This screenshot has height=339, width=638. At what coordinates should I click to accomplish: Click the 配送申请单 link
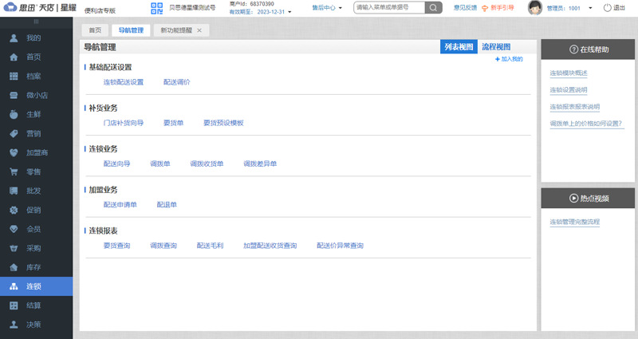(120, 205)
